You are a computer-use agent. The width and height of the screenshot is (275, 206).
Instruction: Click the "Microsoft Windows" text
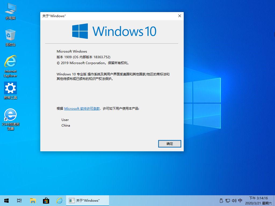click(72, 51)
